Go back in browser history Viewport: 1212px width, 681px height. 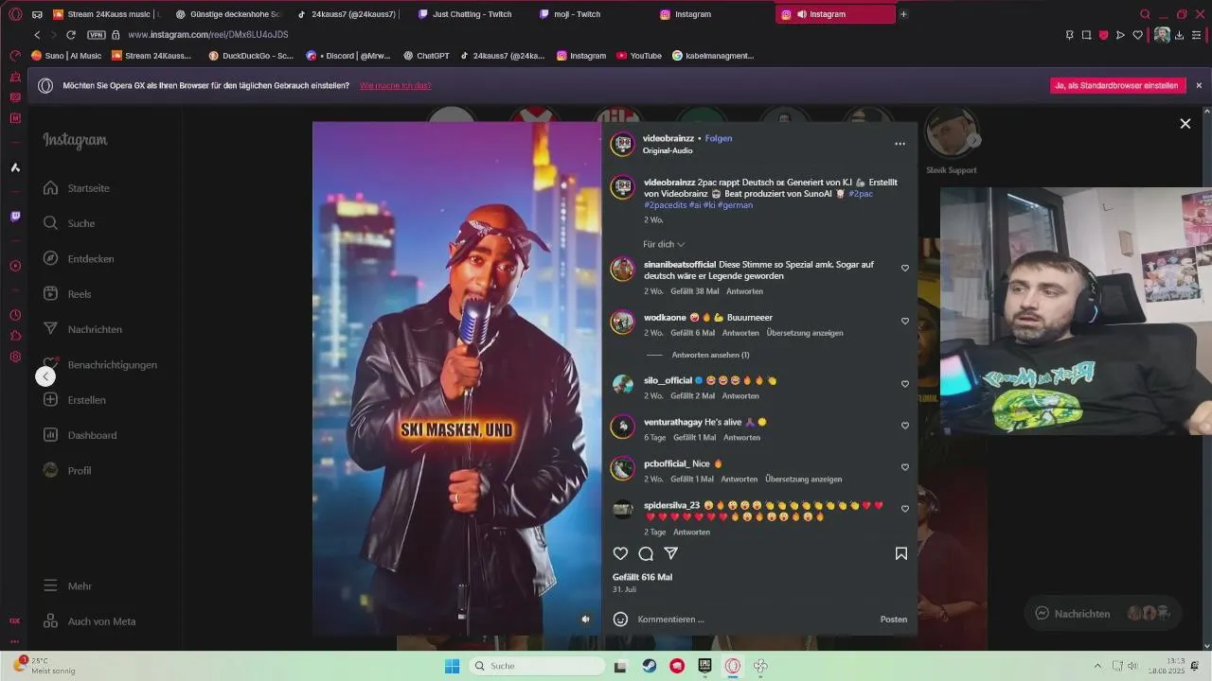(x=37, y=35)
